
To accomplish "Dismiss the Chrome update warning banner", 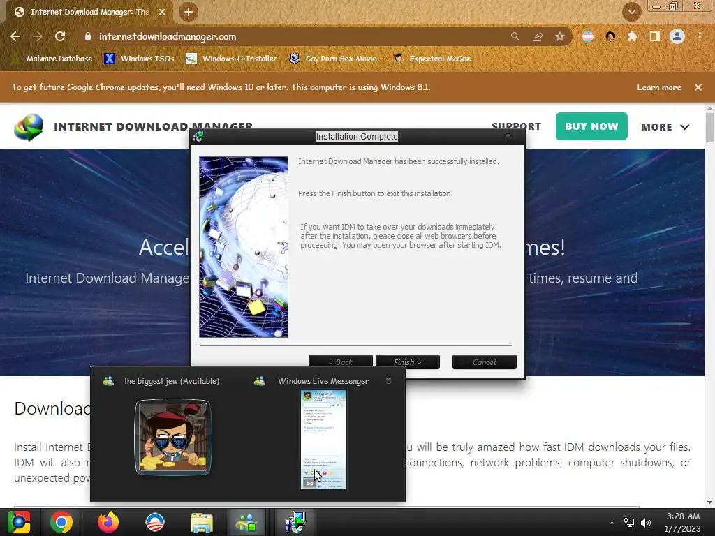I will click(698, 87).
